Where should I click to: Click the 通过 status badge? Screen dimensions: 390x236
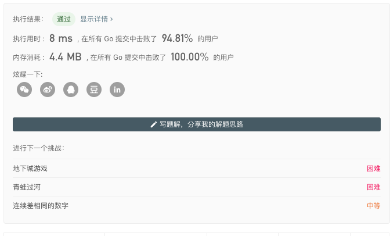coord(64,19)
